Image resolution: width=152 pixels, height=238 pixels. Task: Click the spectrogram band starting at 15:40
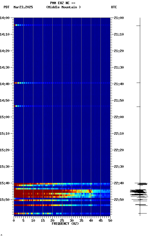tap(62, 184)
